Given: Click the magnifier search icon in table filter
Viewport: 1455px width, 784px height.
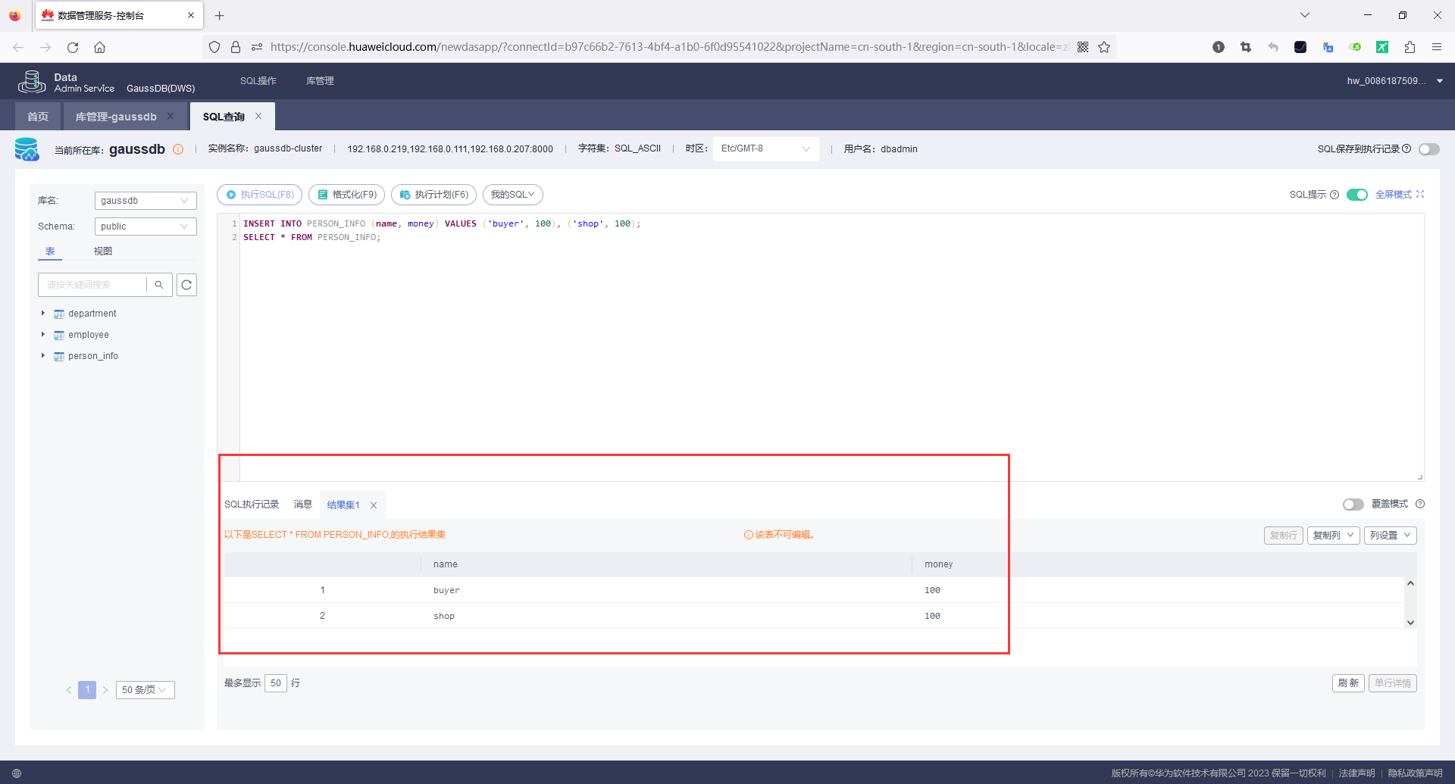Looking at the screenshot, I should coord(159,285).
